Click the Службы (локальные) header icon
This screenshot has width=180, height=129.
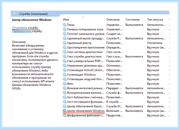click(15, 14)
